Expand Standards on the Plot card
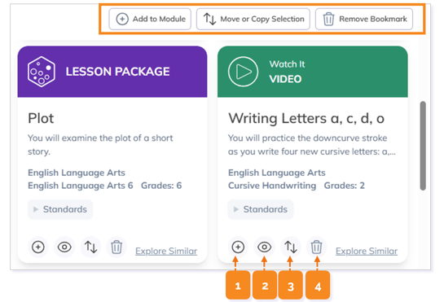The height and width of the screenshot is (302, 444). 60,209
